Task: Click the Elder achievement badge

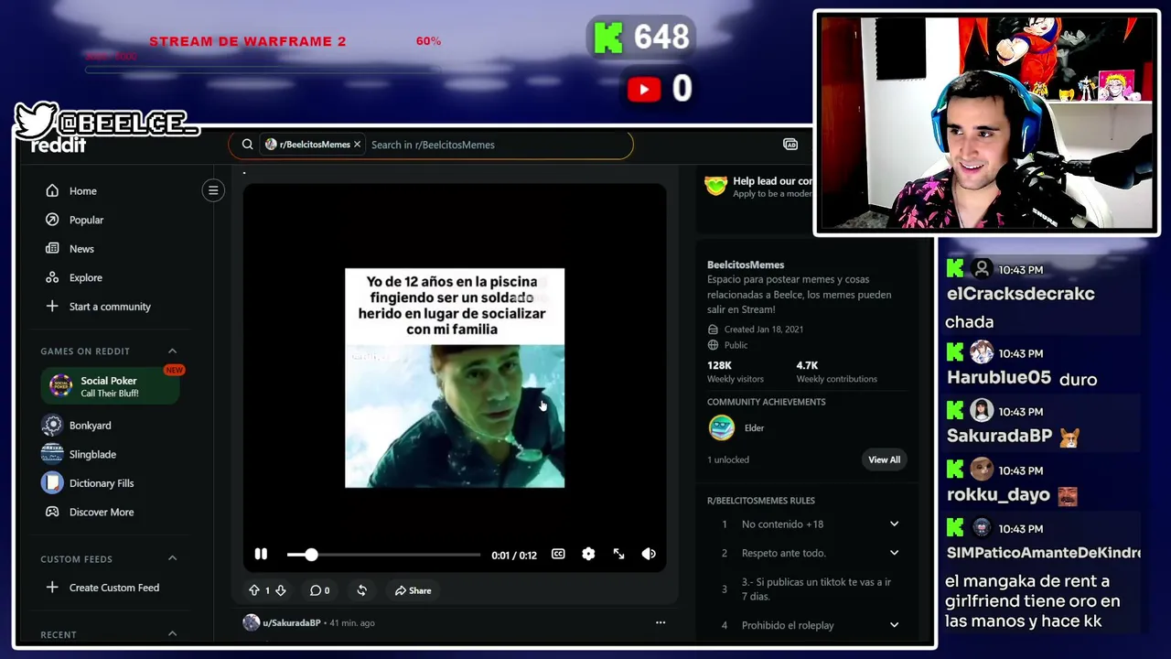Action: click(x=722, y=427)
